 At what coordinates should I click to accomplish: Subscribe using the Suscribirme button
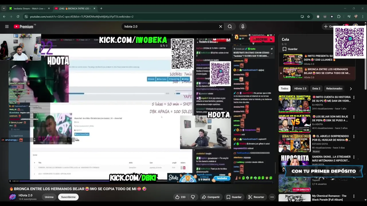(68, 197)
